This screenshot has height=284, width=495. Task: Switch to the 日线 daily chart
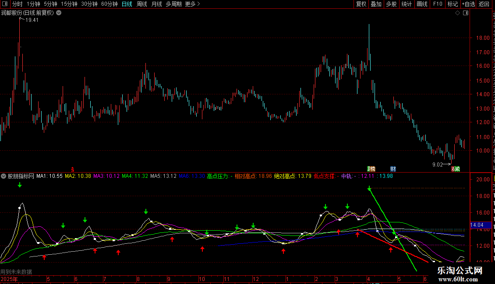pyautogui.click(x=127, y=4)
